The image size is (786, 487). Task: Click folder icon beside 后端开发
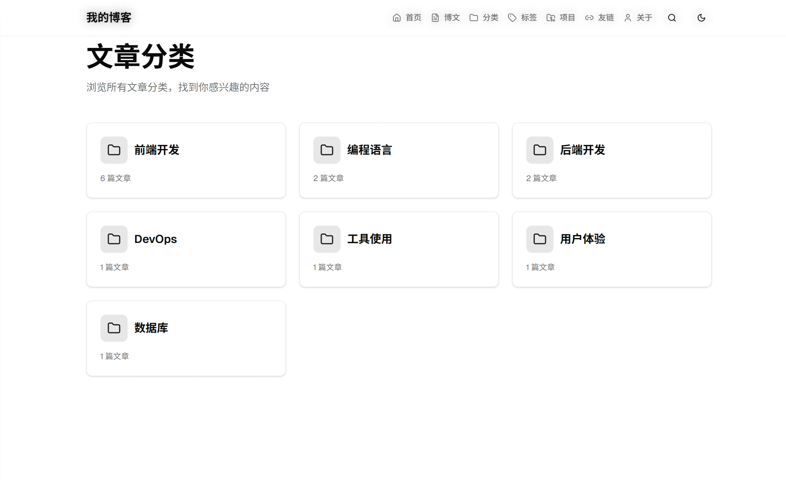click(x=539, y=150)
